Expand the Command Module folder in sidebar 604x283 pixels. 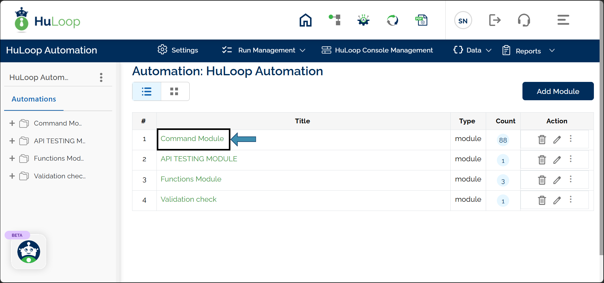coord(12,123)
